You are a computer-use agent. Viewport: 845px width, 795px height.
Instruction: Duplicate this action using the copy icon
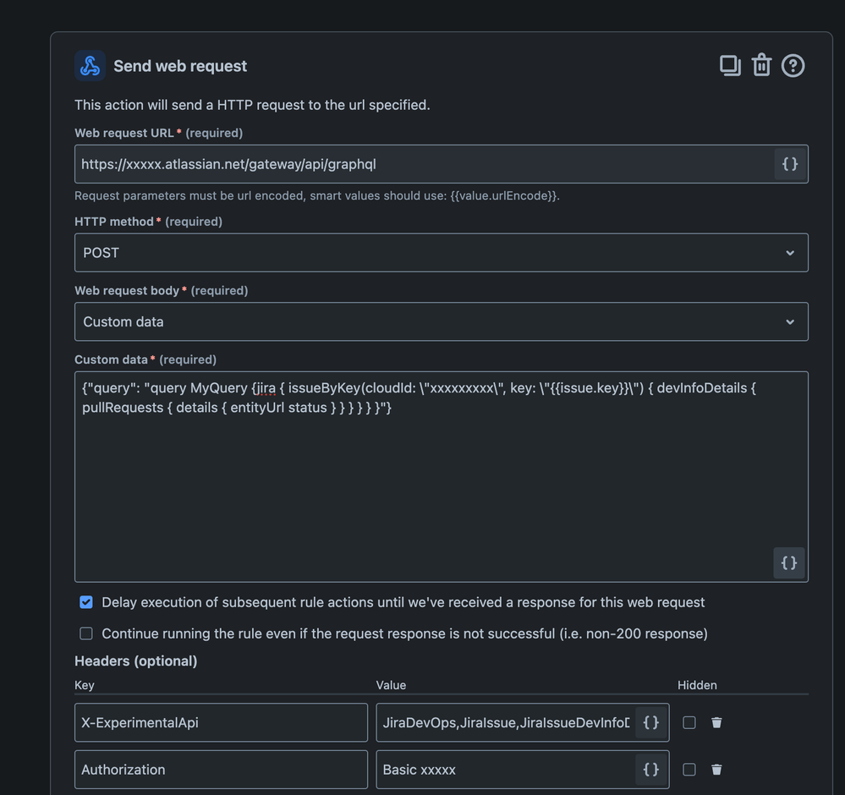[729, 65]
